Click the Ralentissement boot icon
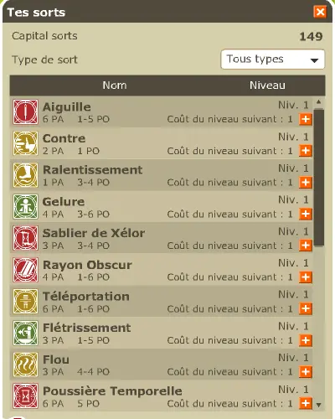Screen dimensions: 335x419 25,175
